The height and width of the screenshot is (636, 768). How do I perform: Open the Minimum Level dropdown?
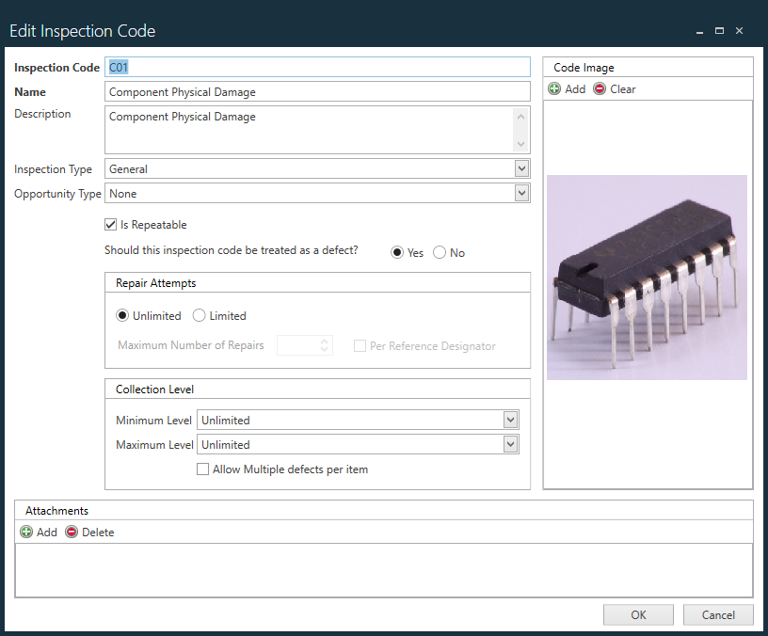509,420
